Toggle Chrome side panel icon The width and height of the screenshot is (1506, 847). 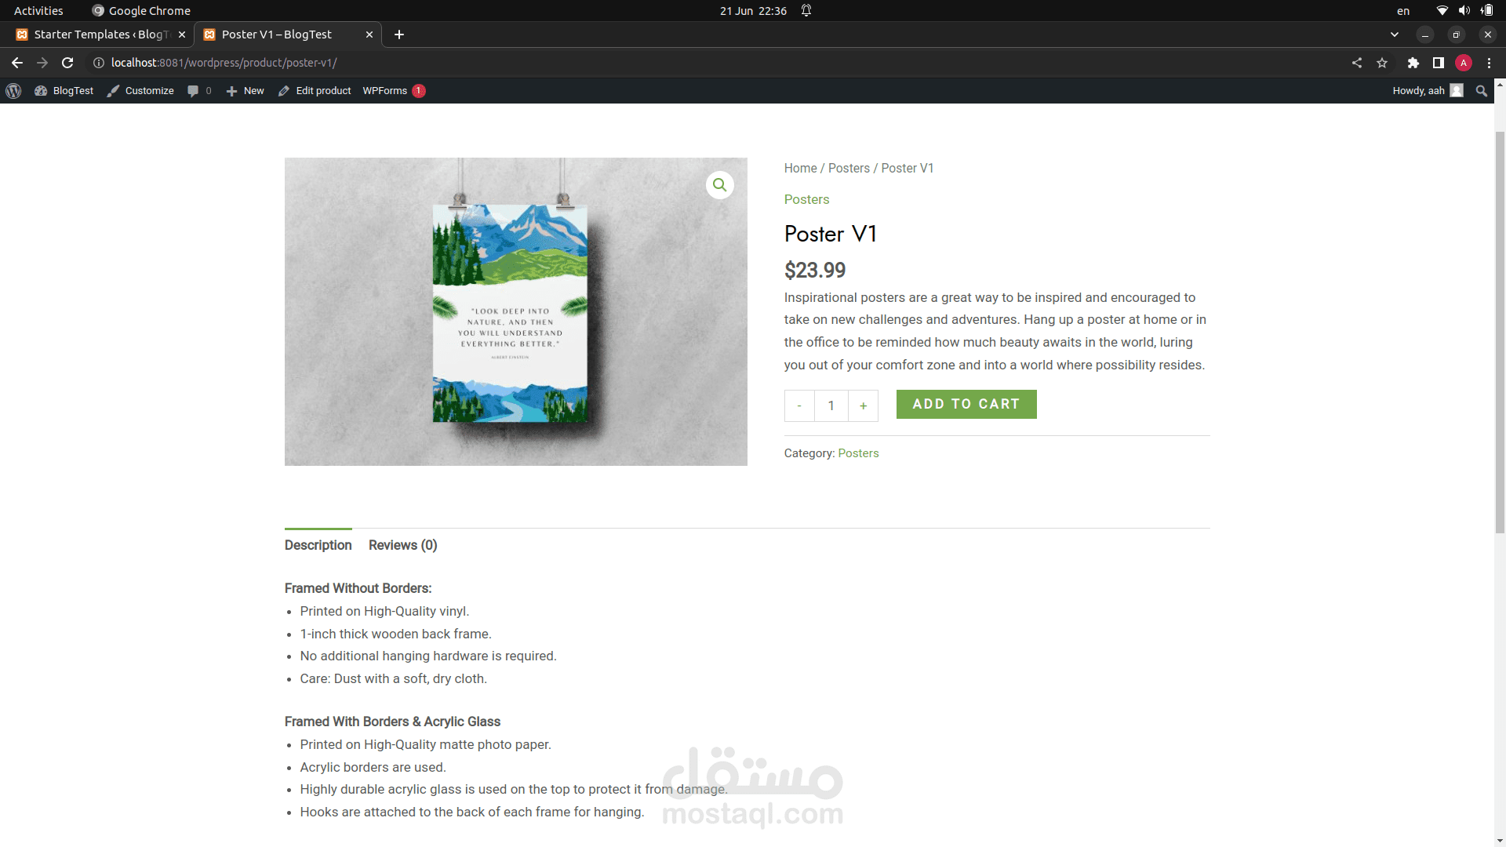pyautogui.click(x=1438, y=63)
